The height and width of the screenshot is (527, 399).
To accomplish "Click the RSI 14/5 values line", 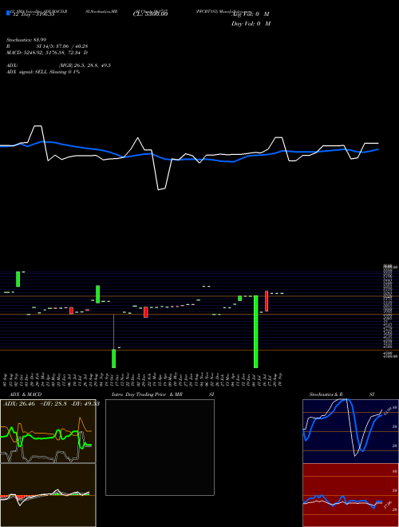I will [47, 46].
